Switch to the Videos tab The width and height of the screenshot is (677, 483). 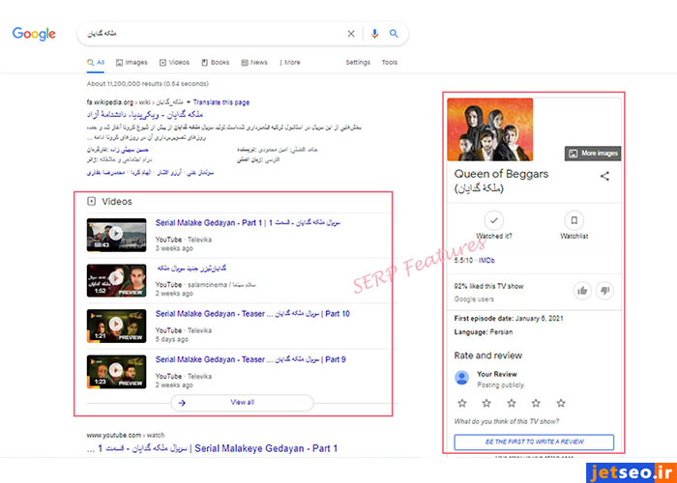pyautogui.click(x=174, y=63)
